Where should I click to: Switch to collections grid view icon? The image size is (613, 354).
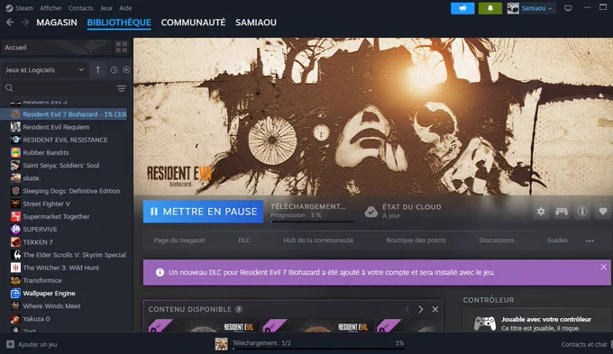(122, 47)
